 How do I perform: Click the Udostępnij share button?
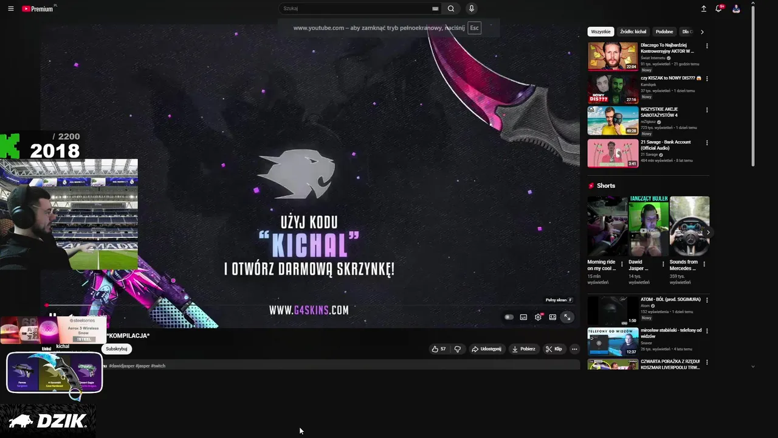click(x=487, y=349)
